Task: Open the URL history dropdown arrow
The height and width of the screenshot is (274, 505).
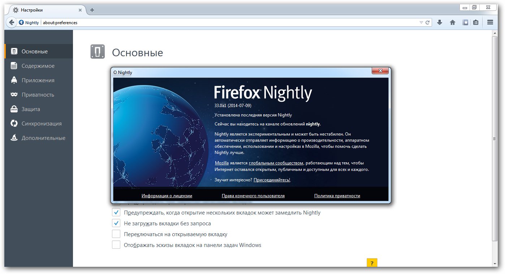Action: [421, 22]
